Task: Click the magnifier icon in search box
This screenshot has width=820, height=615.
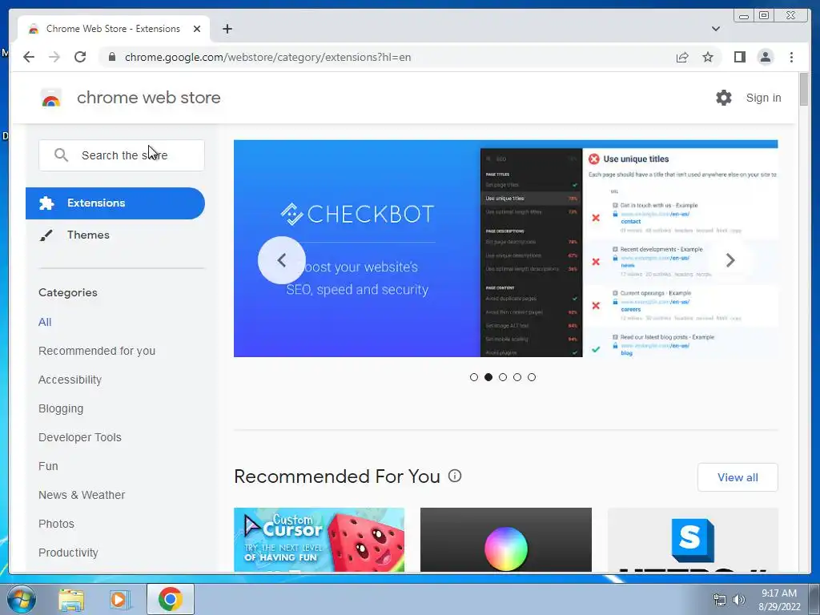Action: [x=61, y=155]
